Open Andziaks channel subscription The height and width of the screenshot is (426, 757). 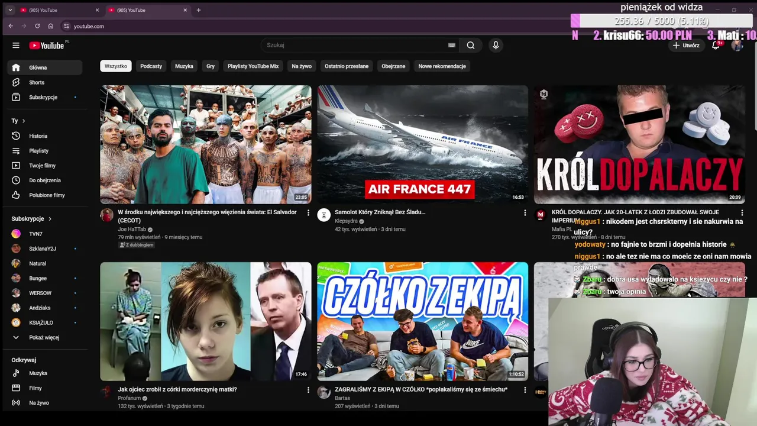(45, 308)
